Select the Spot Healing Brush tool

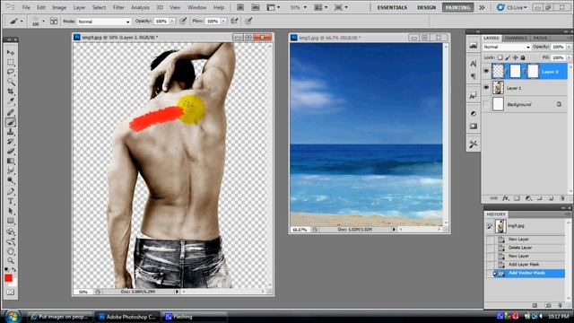click(x=11, y=113)
